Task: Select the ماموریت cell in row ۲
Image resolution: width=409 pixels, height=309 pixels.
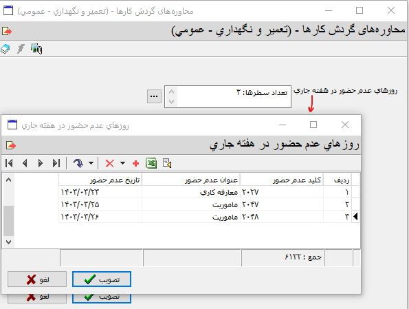Action: (191, 204)
